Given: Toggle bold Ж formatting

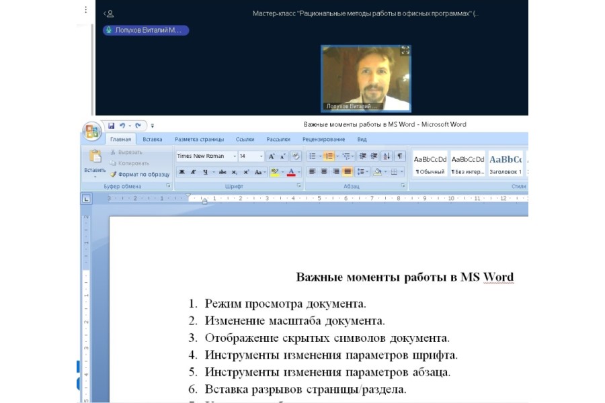Looking at the screenshot, I should click(182, 172).
